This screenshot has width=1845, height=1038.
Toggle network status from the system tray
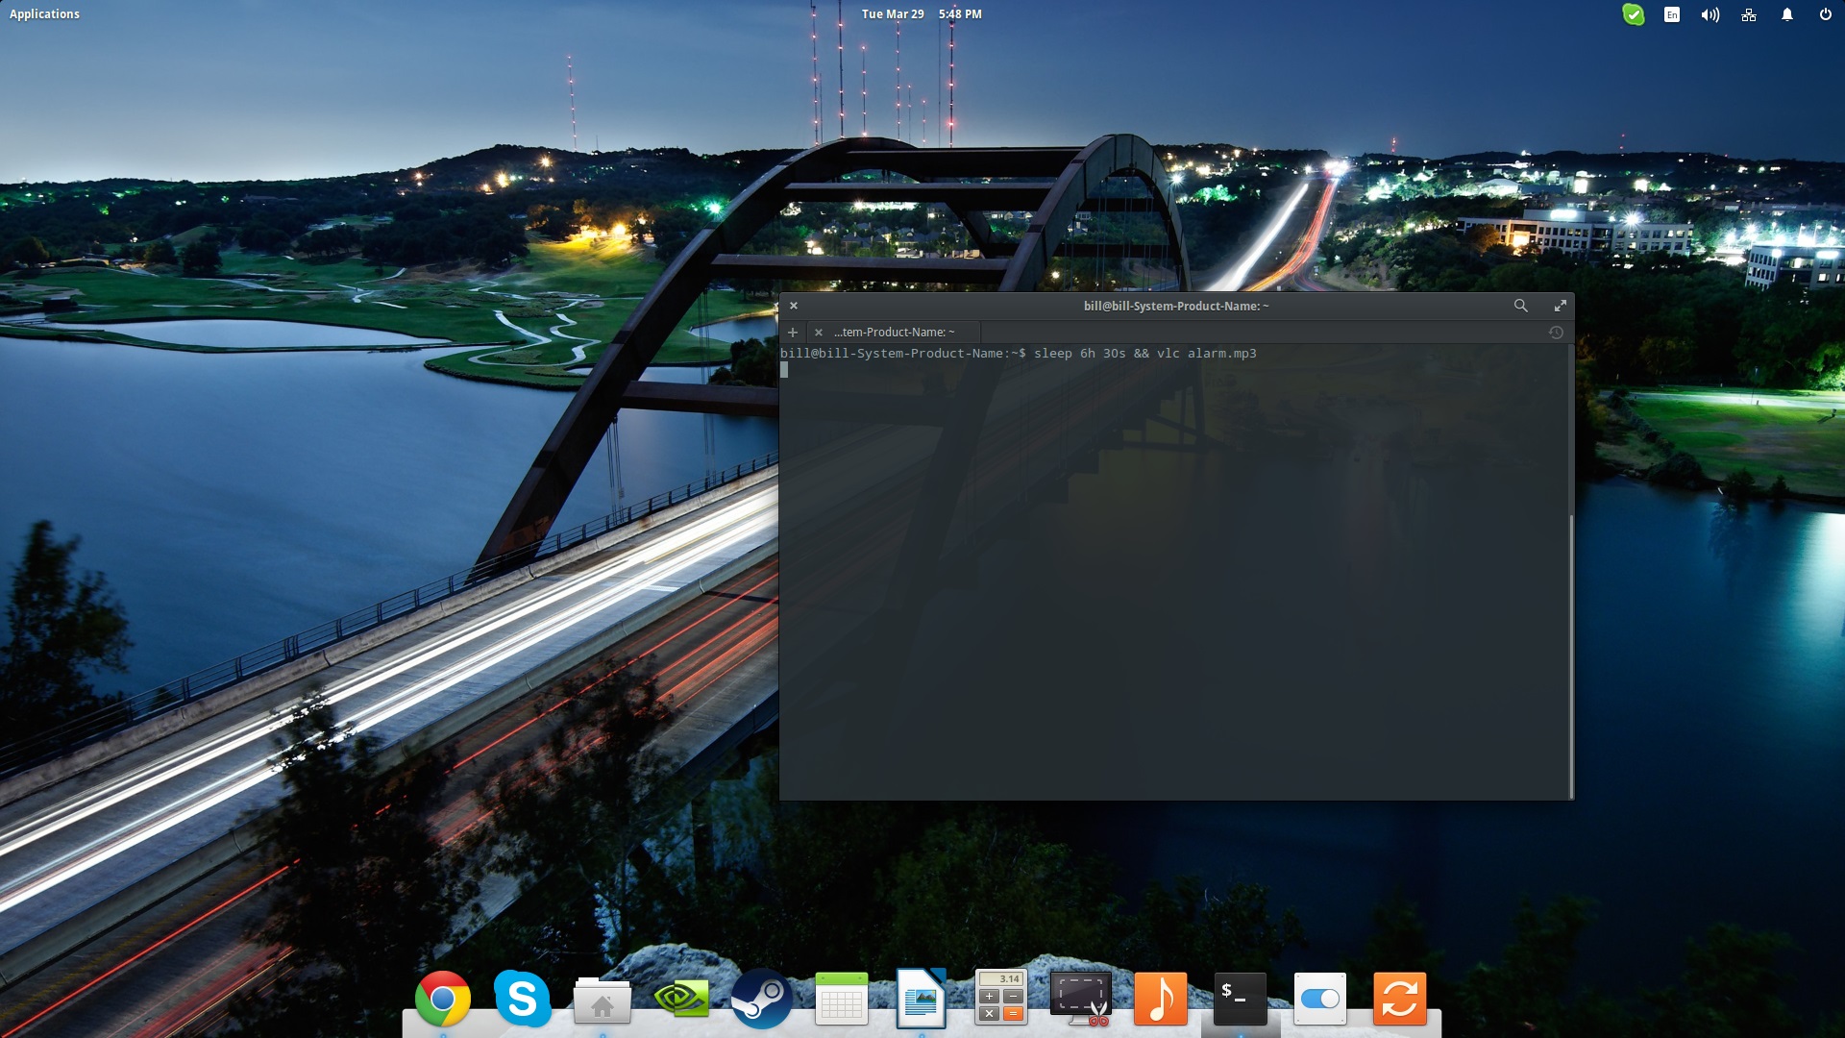1748,14
